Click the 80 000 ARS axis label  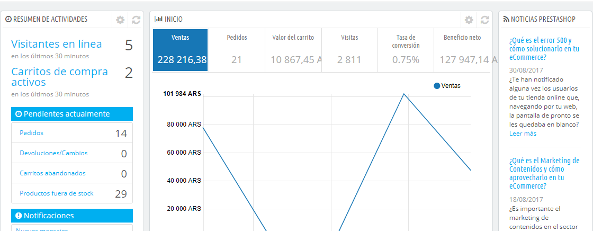point(184,124)
